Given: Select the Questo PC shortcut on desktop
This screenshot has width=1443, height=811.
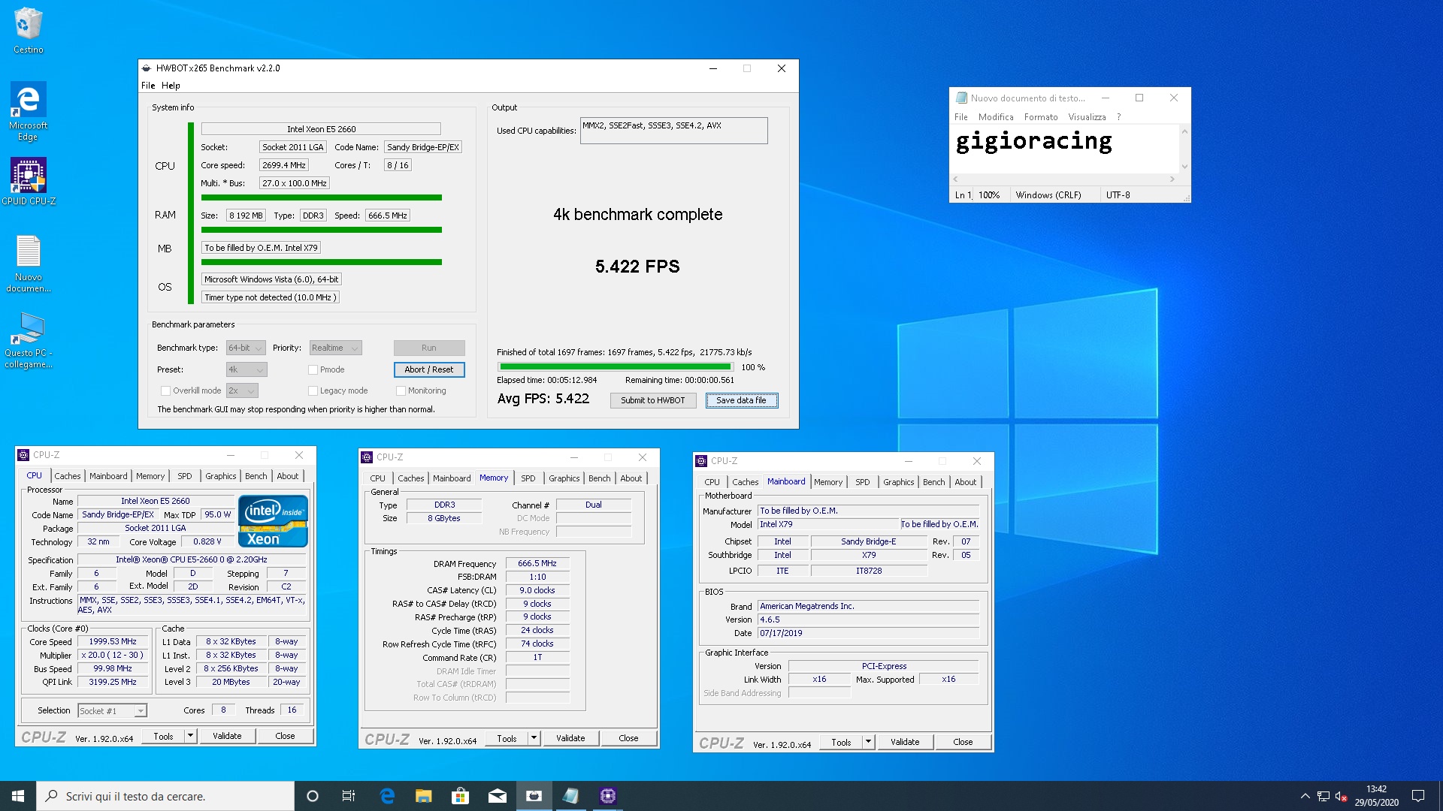Looking at the screenshot, I should pos(29,340).
